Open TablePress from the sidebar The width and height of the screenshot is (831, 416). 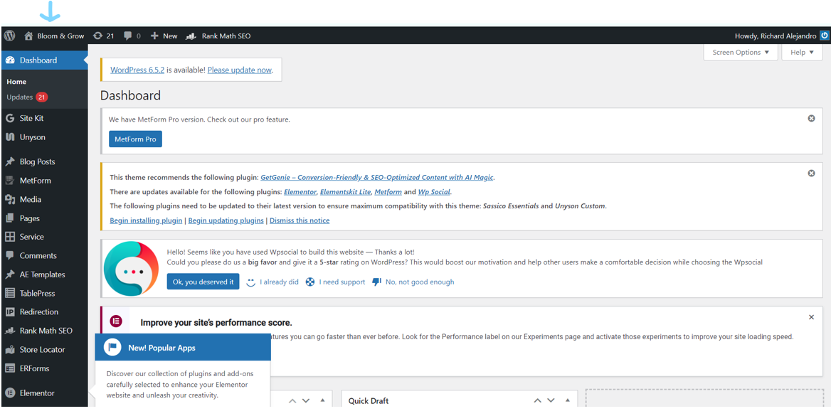[x=37, y=293]
